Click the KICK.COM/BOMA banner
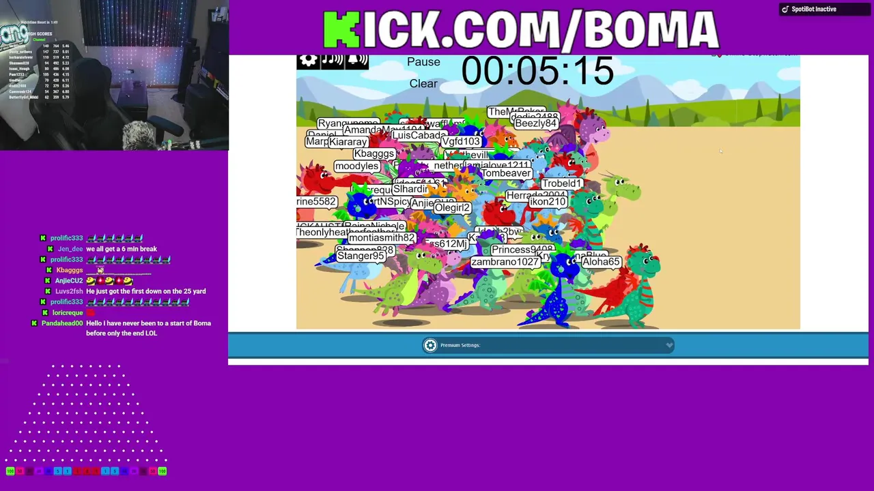 [x=520, y=30]
